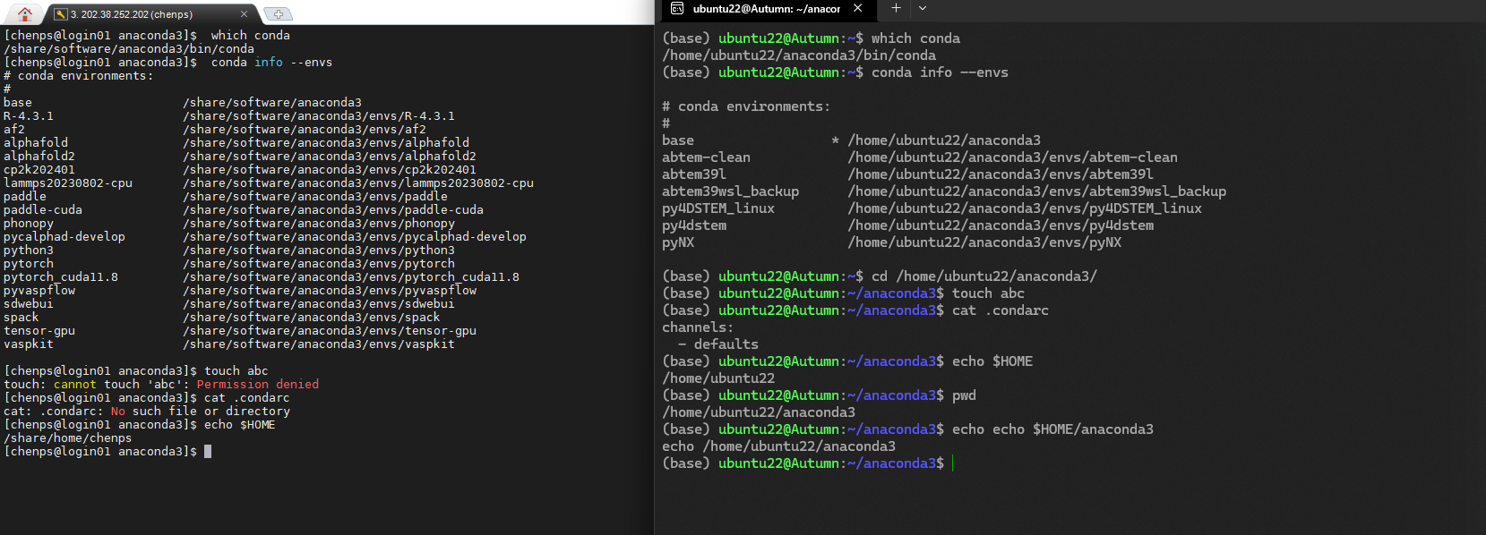The image size is (1486, 535).
Task: Click the 'channels:' output line
Action: point(698,327)
